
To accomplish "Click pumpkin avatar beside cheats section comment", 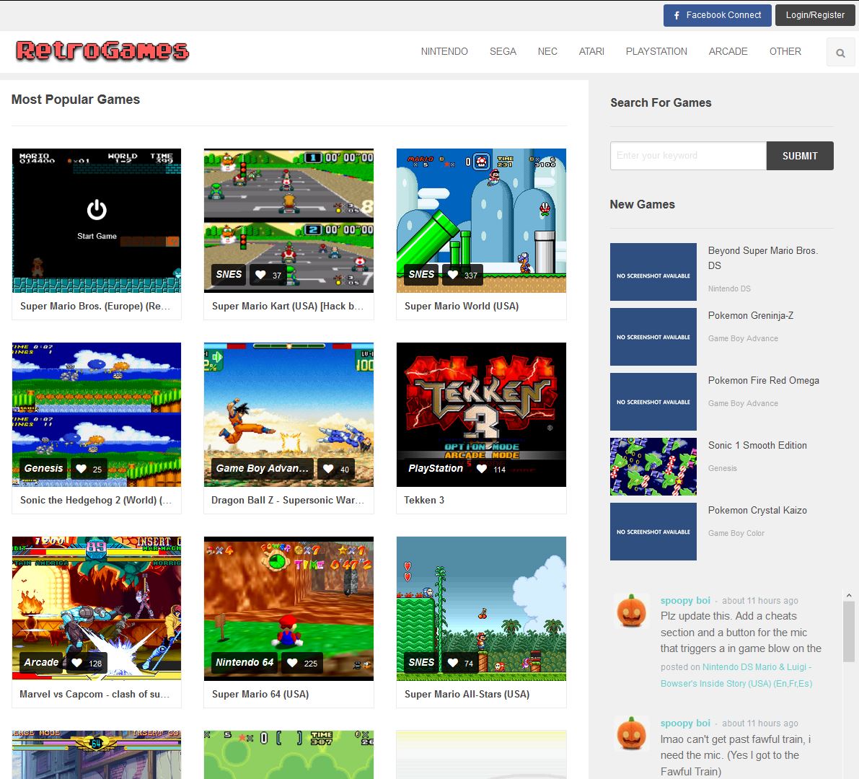I will (631, 610).
